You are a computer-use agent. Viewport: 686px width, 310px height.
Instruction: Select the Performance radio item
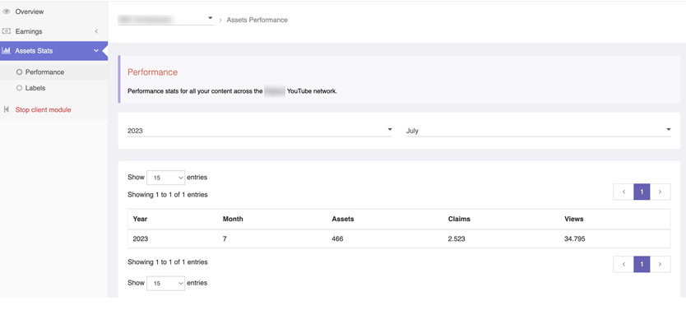pyautogui.click(x=40, y=72)
